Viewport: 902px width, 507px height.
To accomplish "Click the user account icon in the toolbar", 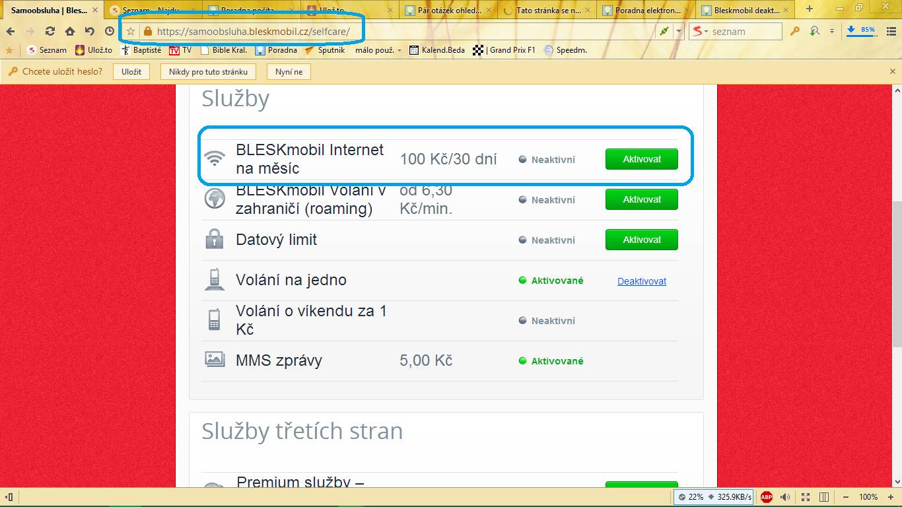I will [815, 31].
